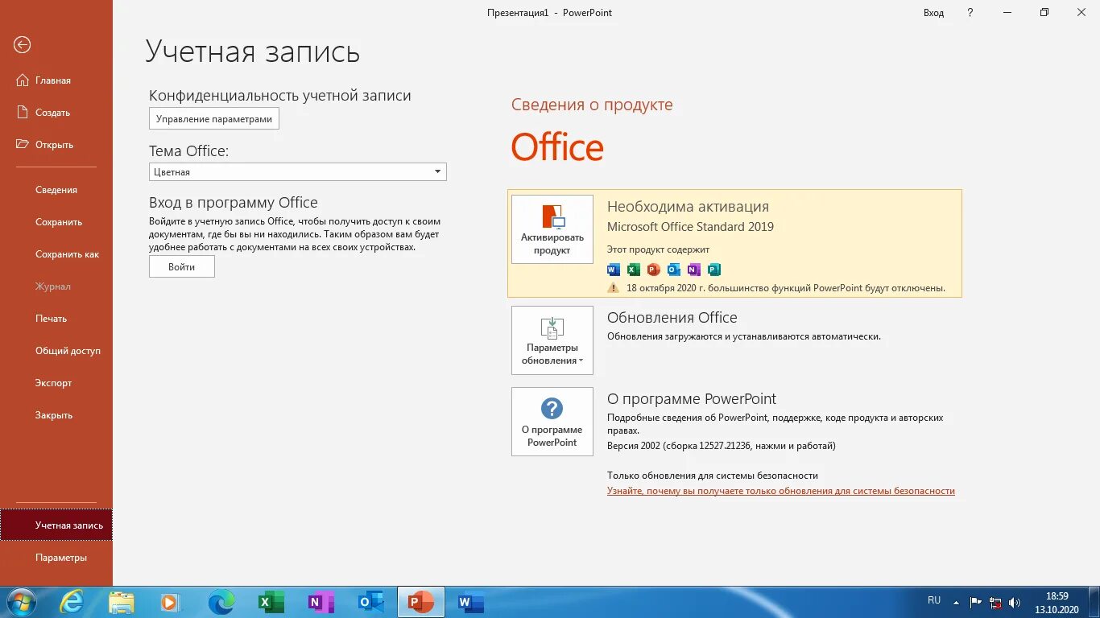
Task: Click the activation warning triangle icon
Action: click(614, 288)
